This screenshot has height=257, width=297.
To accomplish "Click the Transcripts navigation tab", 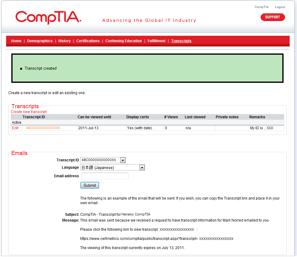I will (181, 41).
